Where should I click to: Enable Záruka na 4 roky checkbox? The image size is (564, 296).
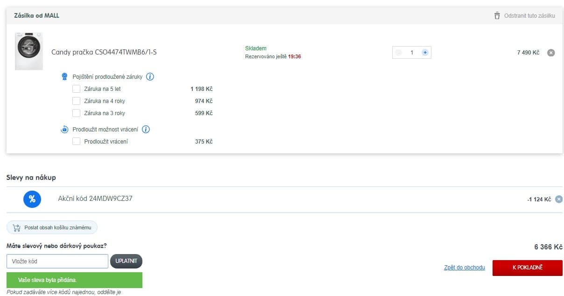point(77,101)
